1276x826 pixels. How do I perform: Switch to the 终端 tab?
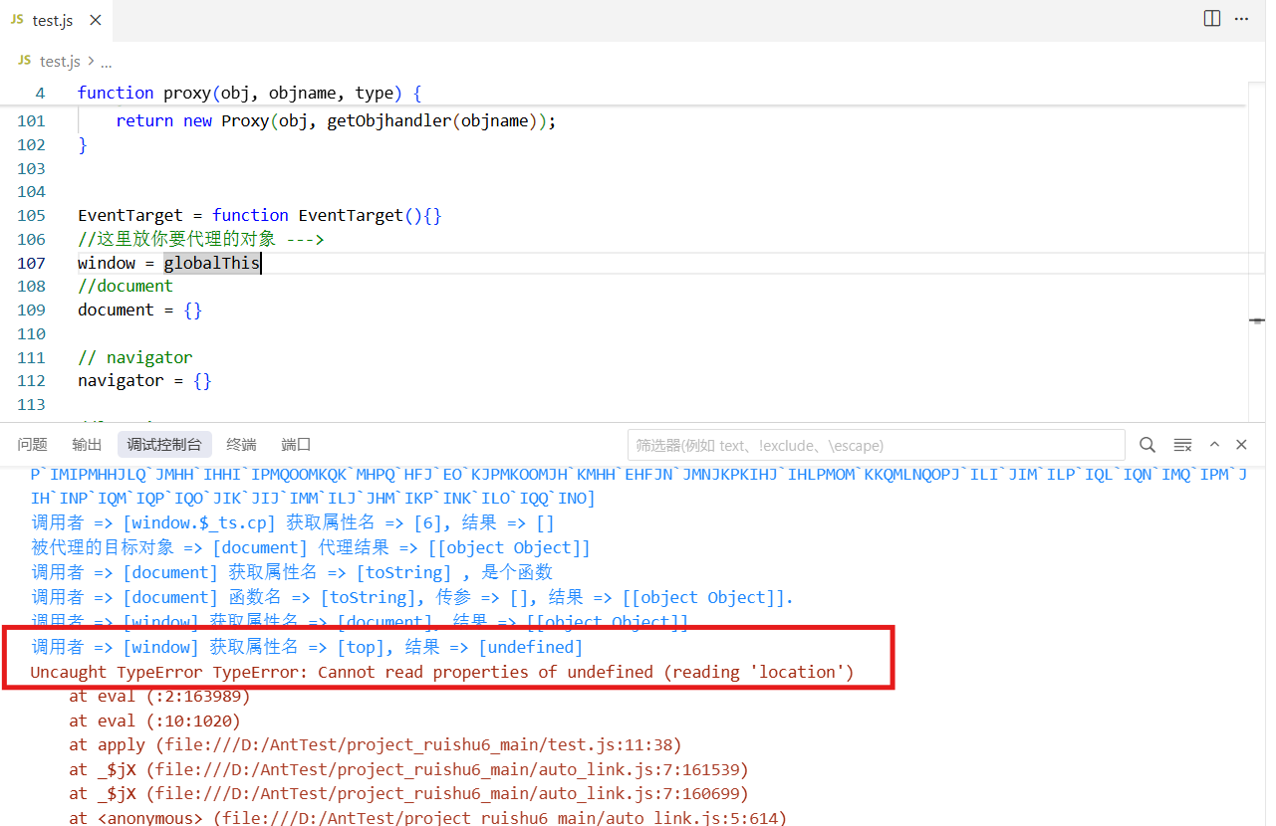coord(241,445)
